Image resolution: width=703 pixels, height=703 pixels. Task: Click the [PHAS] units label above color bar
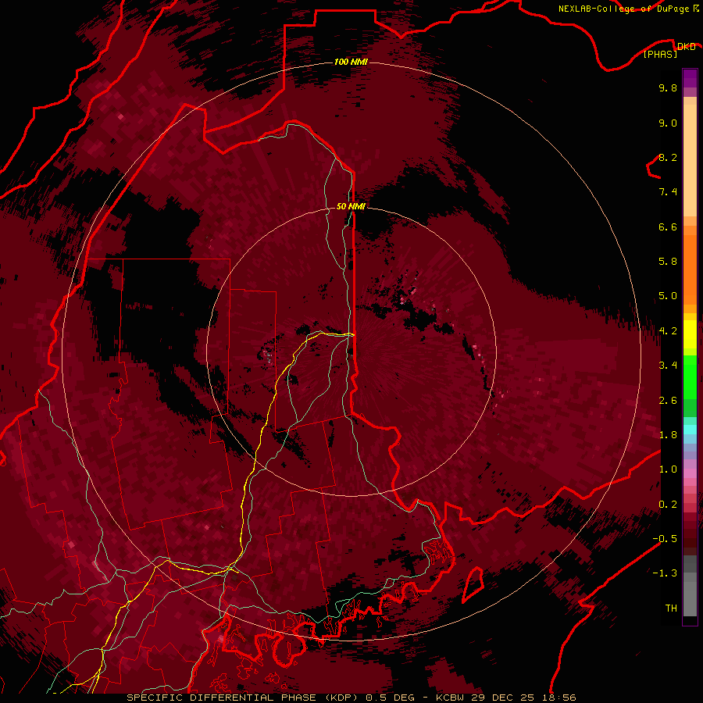tap(660, 55)
